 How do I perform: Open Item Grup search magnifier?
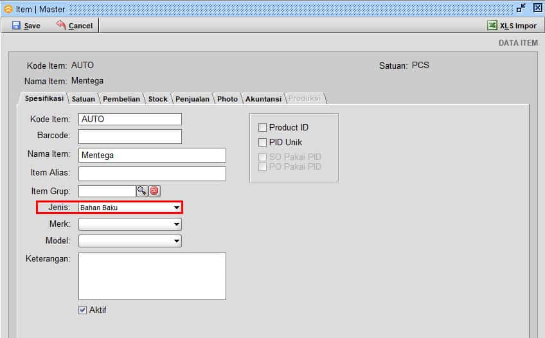pyautogui.click(x=142, y=191)
